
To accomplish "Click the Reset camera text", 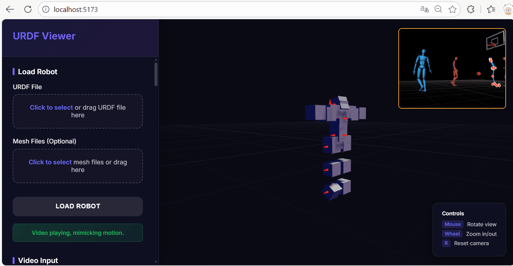I will pos(471,243).
